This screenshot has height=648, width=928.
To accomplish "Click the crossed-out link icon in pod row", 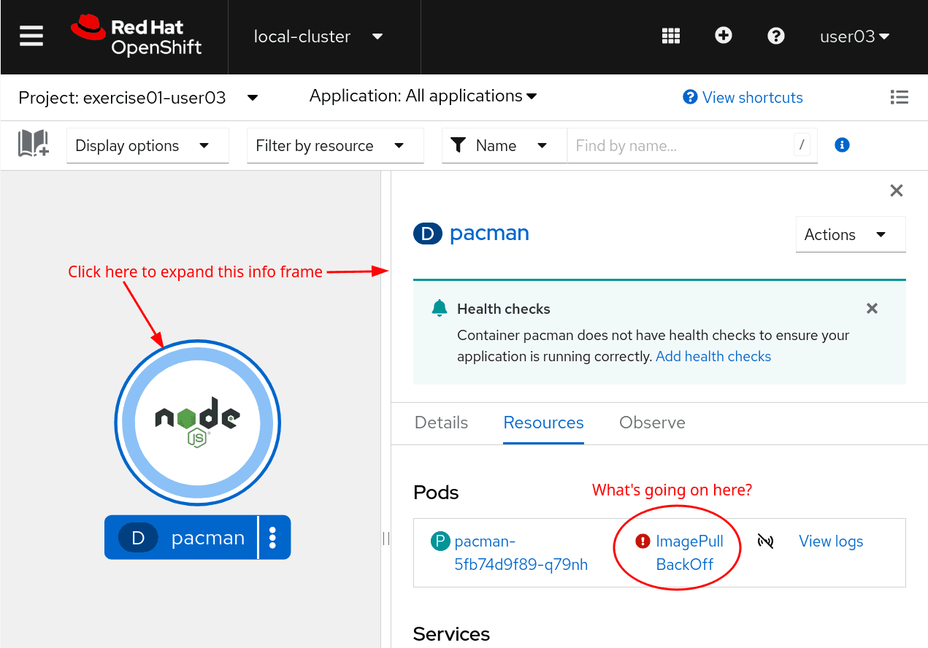I will click(765, 541).
